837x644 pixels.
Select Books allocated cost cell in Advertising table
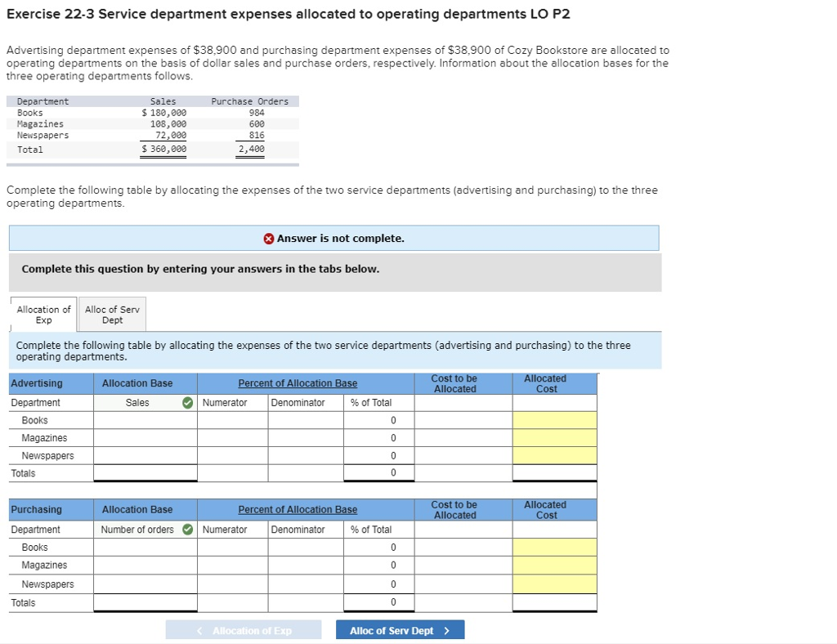click(x=554, y=419)
